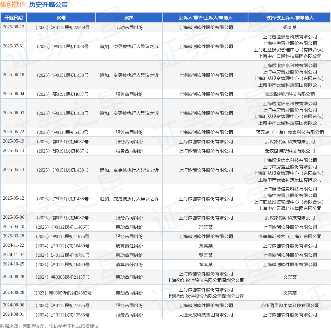Click the 开庭日期 column header
Screen dimensions: 331x329
pos(14,18)
